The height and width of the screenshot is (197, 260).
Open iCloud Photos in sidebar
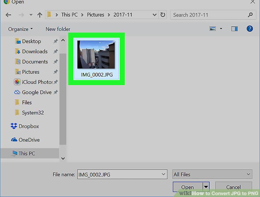[37, 82]
